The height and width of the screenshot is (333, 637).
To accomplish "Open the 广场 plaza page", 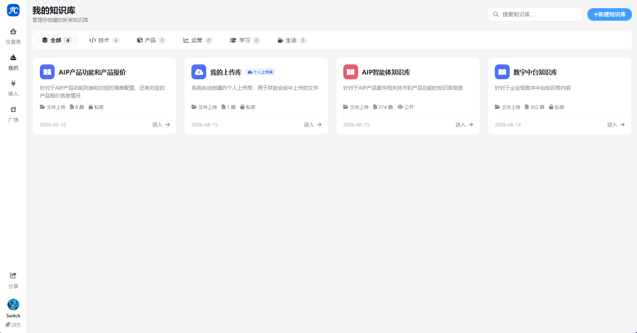I will 13,114.
